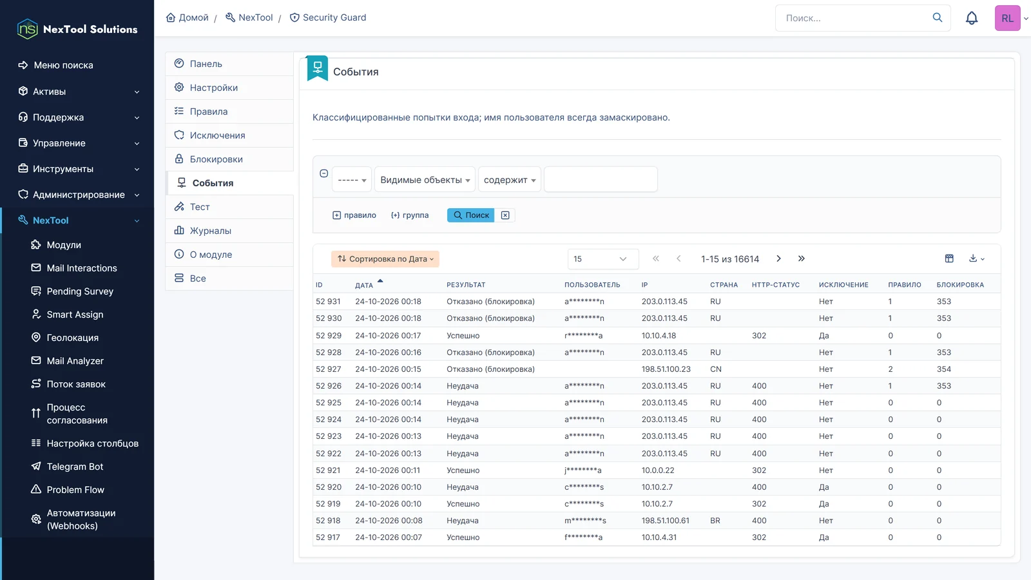Click the calendar columns icon above table
This screenshot has width=1031, height=580.
coord(949,258)
